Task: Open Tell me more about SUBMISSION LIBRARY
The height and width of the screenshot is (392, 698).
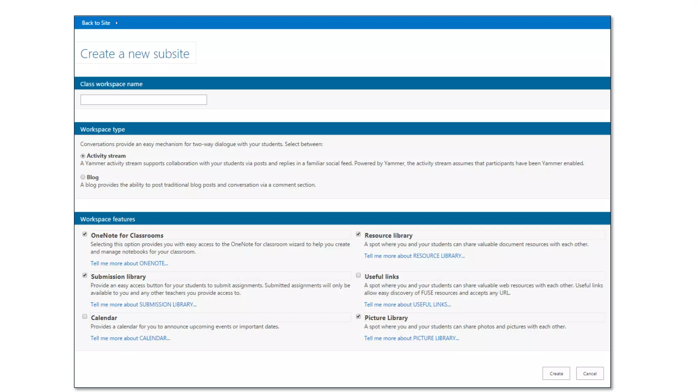Action: [x=143, y=305]
